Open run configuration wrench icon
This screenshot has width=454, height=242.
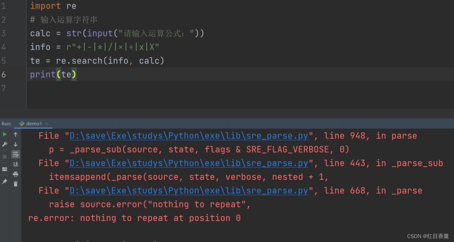pos(5,144)
